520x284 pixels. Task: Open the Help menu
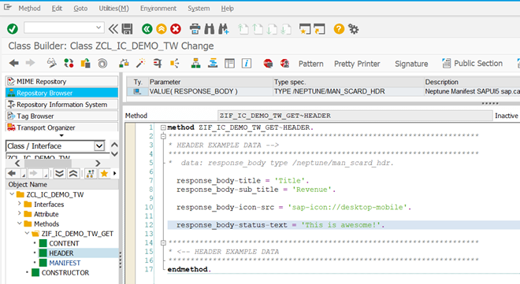pyautogui.click(x=227, y=9)
